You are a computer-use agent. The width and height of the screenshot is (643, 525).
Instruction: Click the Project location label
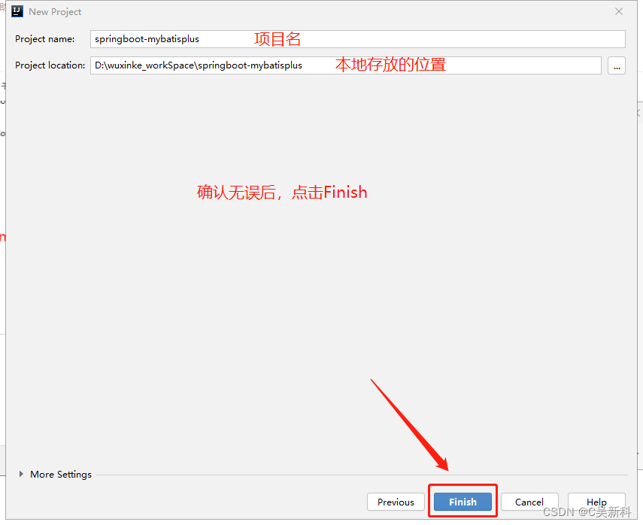[50, 65]
